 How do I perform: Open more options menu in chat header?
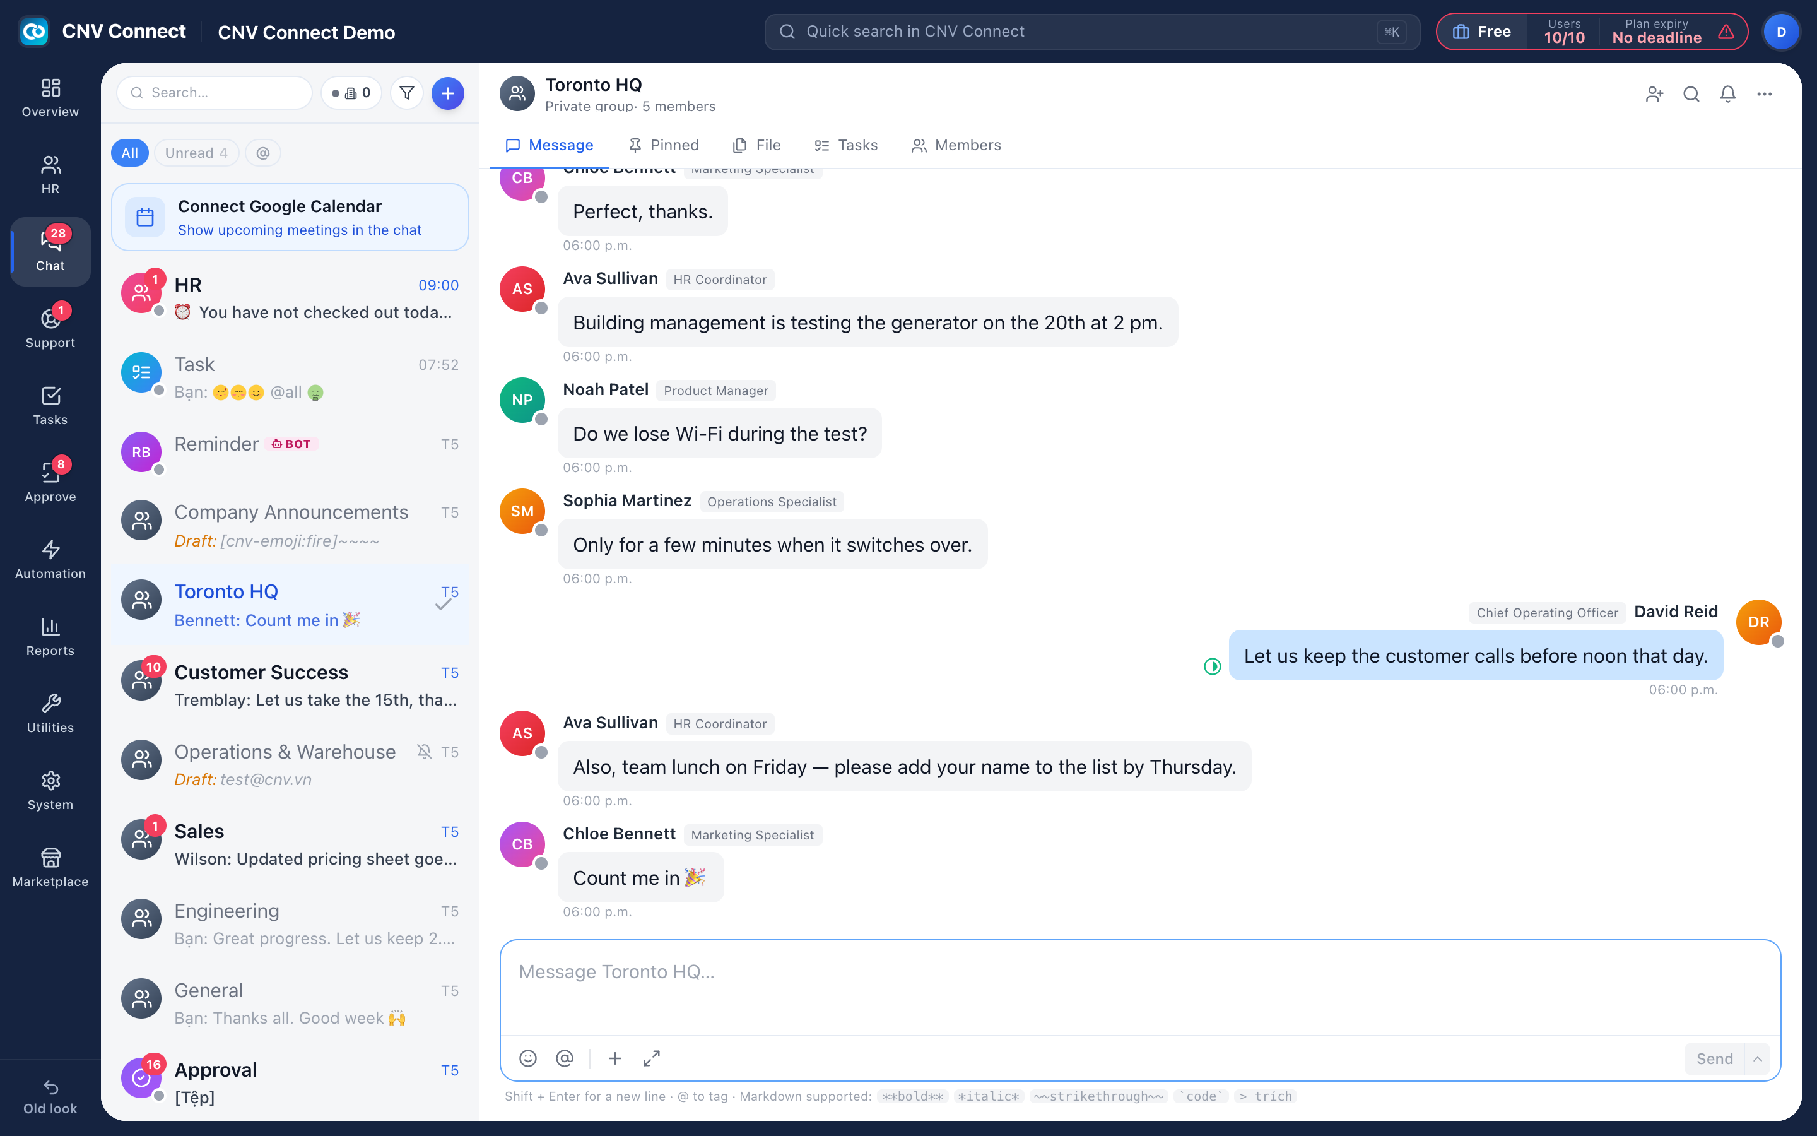[1765, 94]
